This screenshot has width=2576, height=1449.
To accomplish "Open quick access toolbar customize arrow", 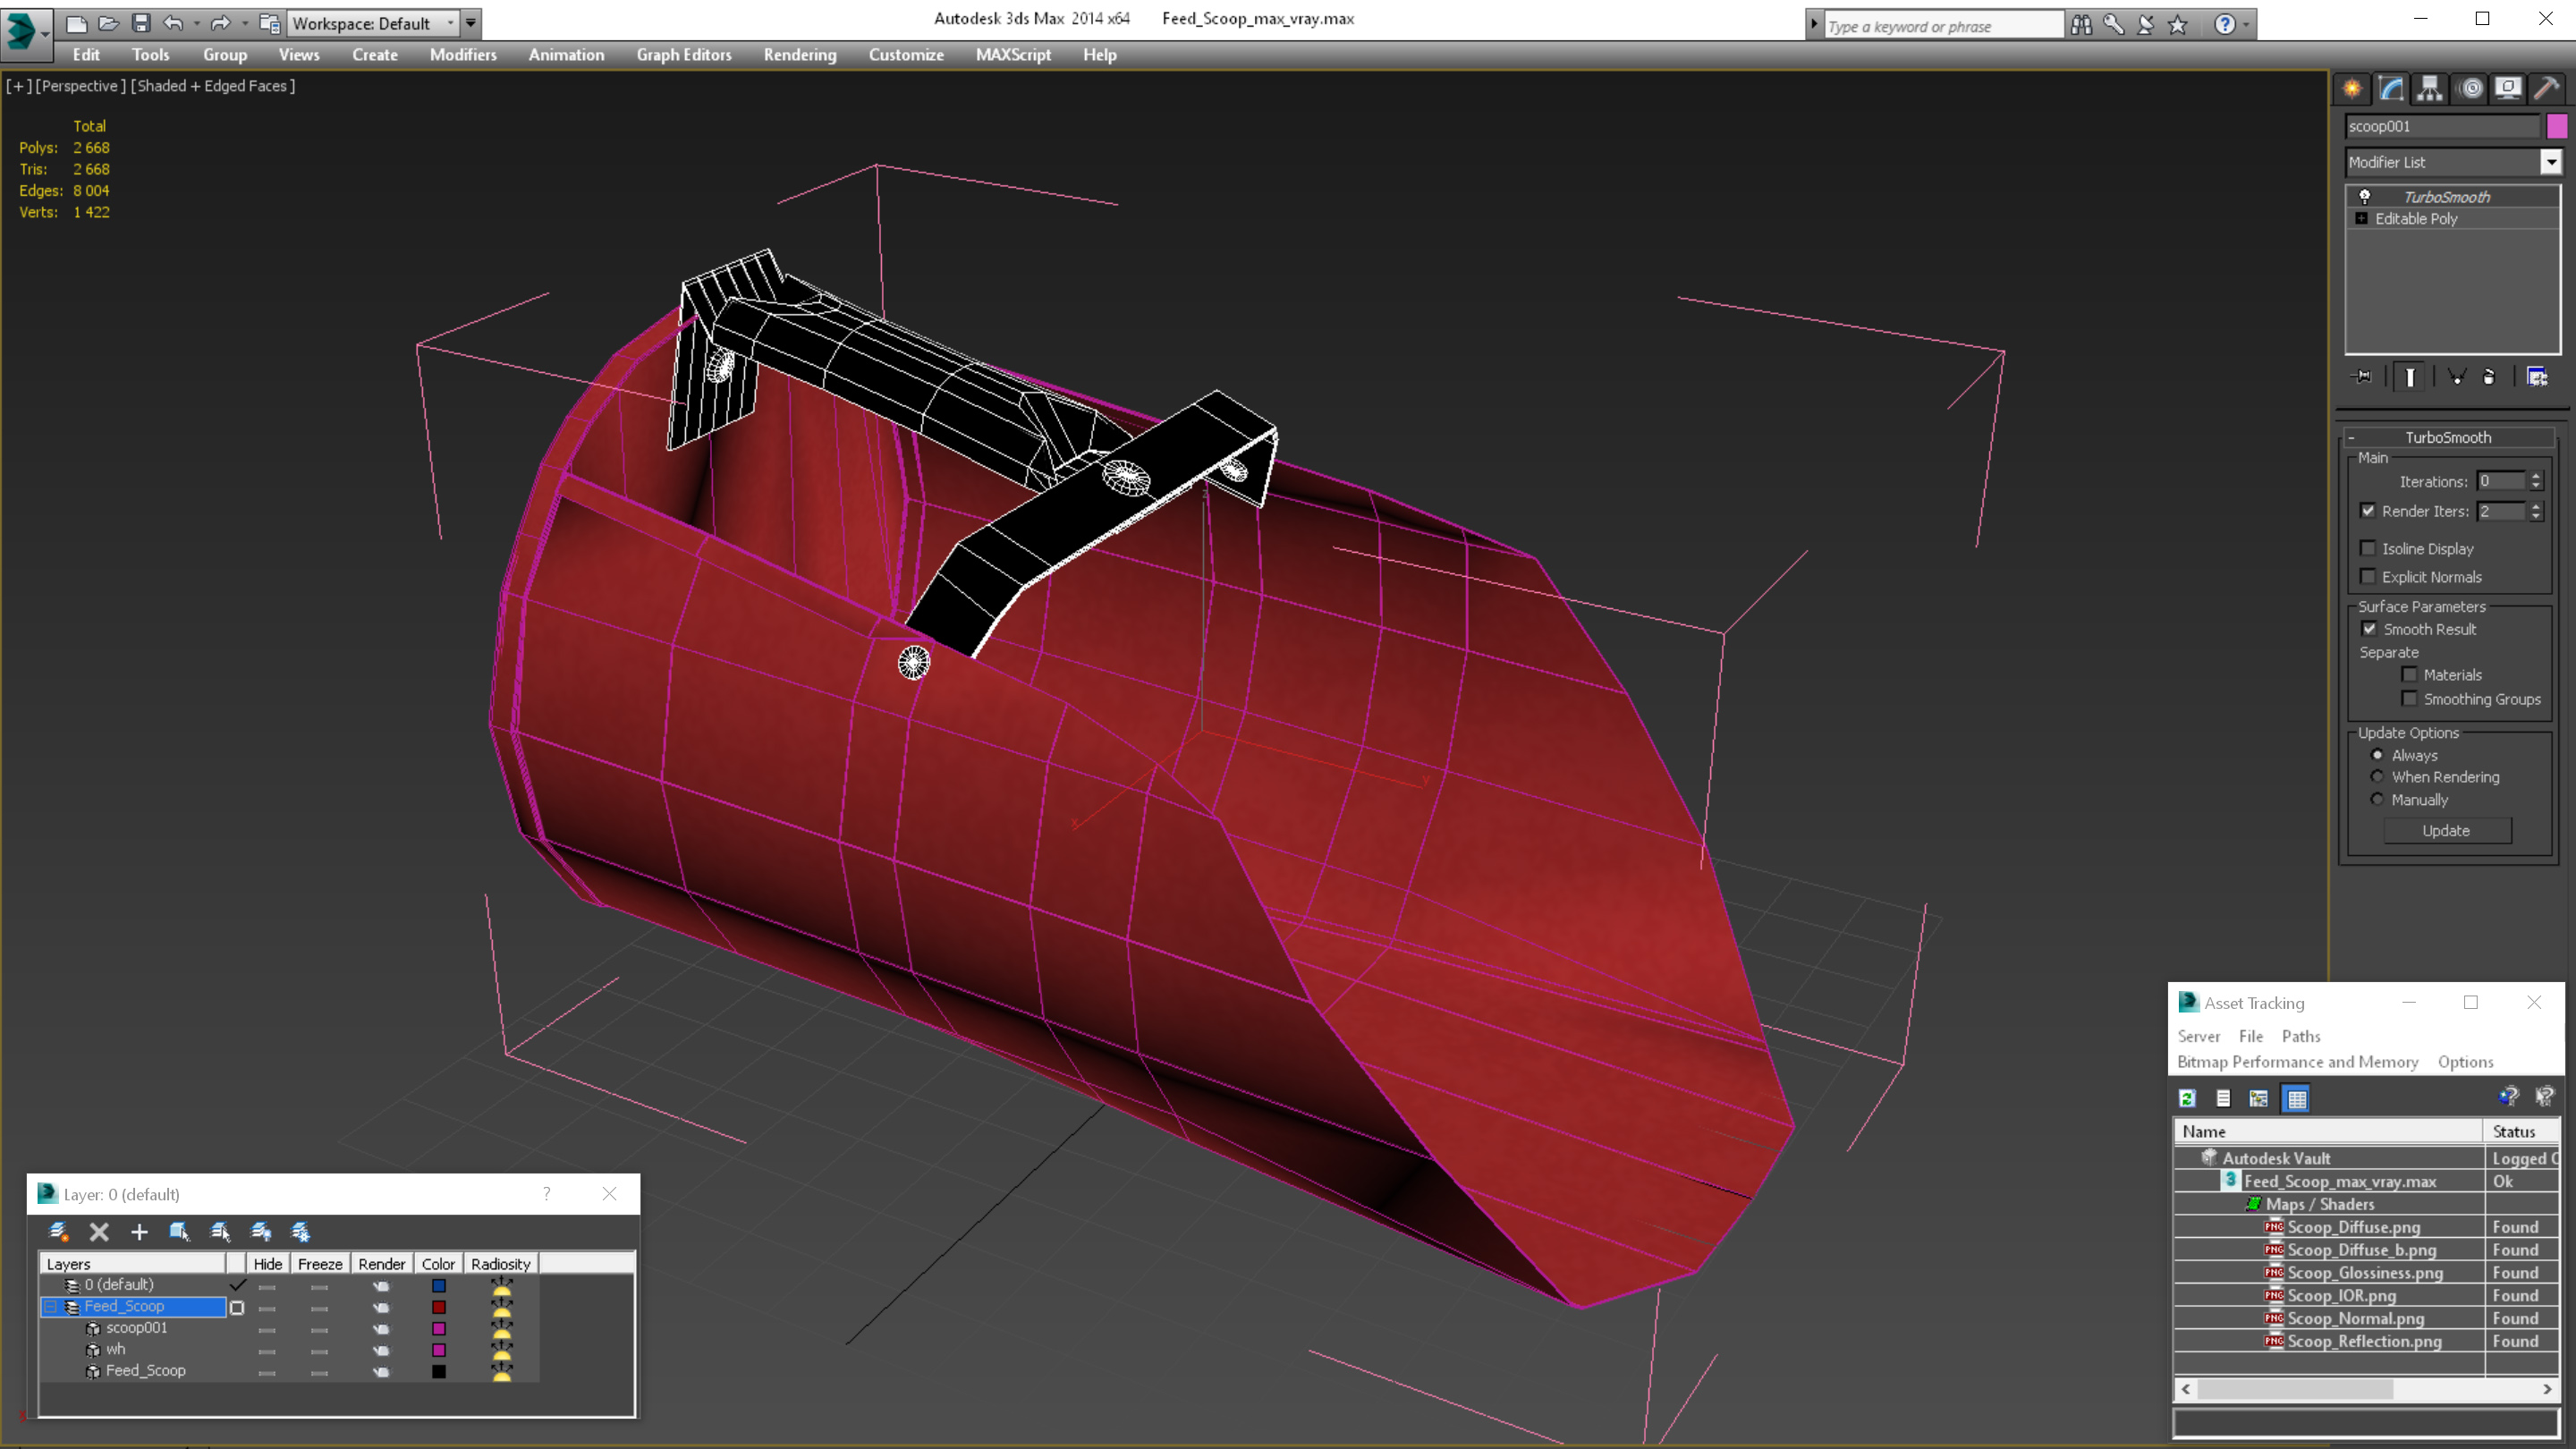I will pos(471,23).
